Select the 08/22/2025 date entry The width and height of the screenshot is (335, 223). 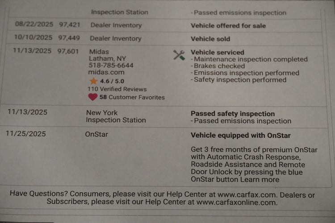coord(34,25)
